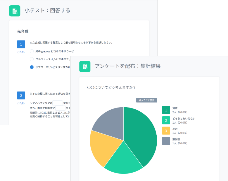Click the 2人 (40.0%) value
This screenshot has height=181, width=228.
(180, 112)
